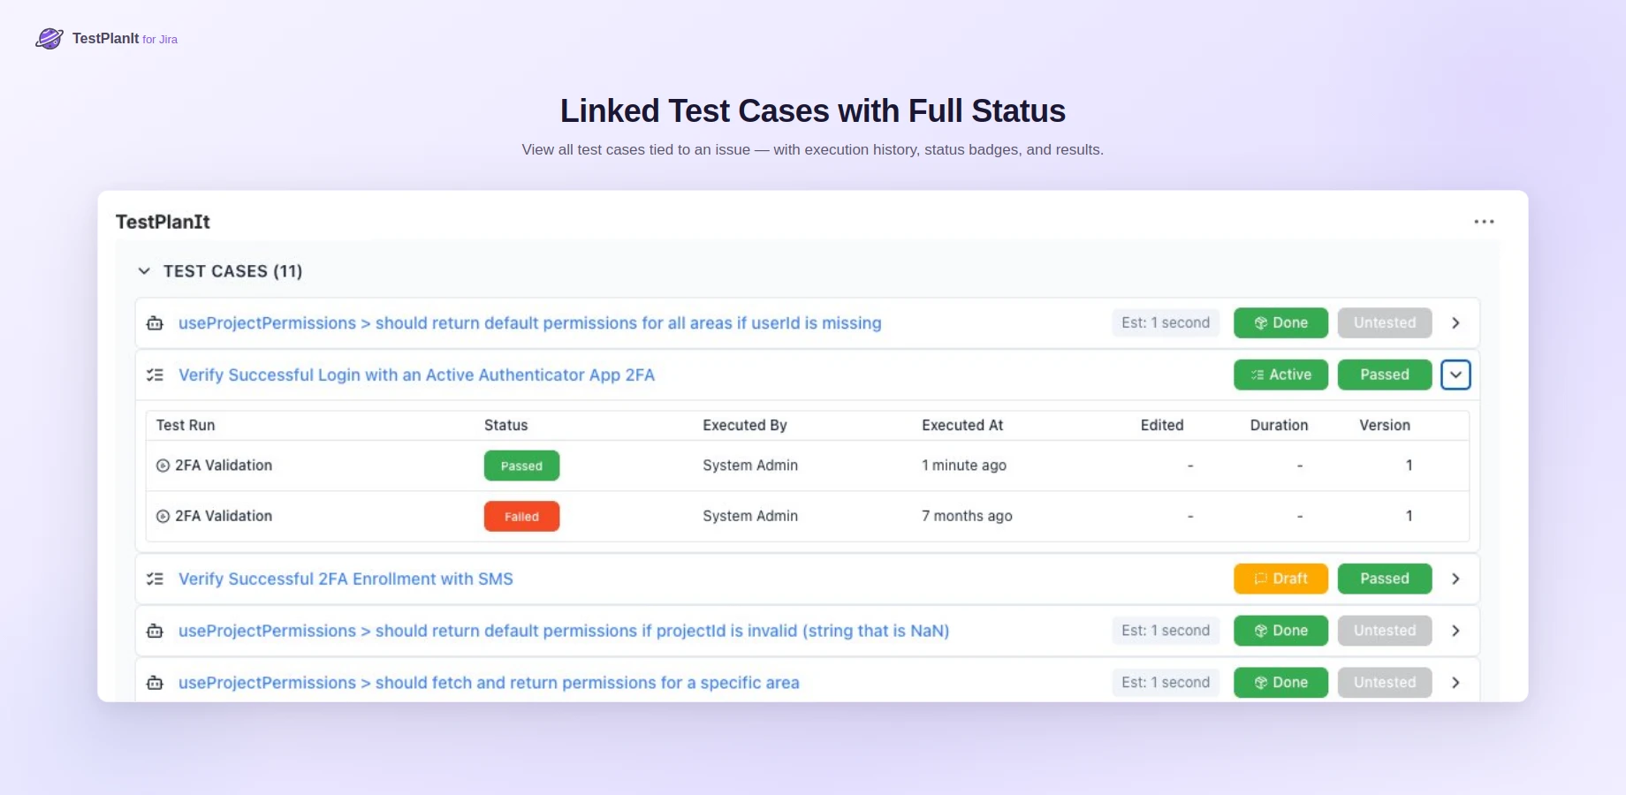Toggle the Draft badge on the SMS enrollment test
The image size is (1626, 795).
coord(1280,579)
